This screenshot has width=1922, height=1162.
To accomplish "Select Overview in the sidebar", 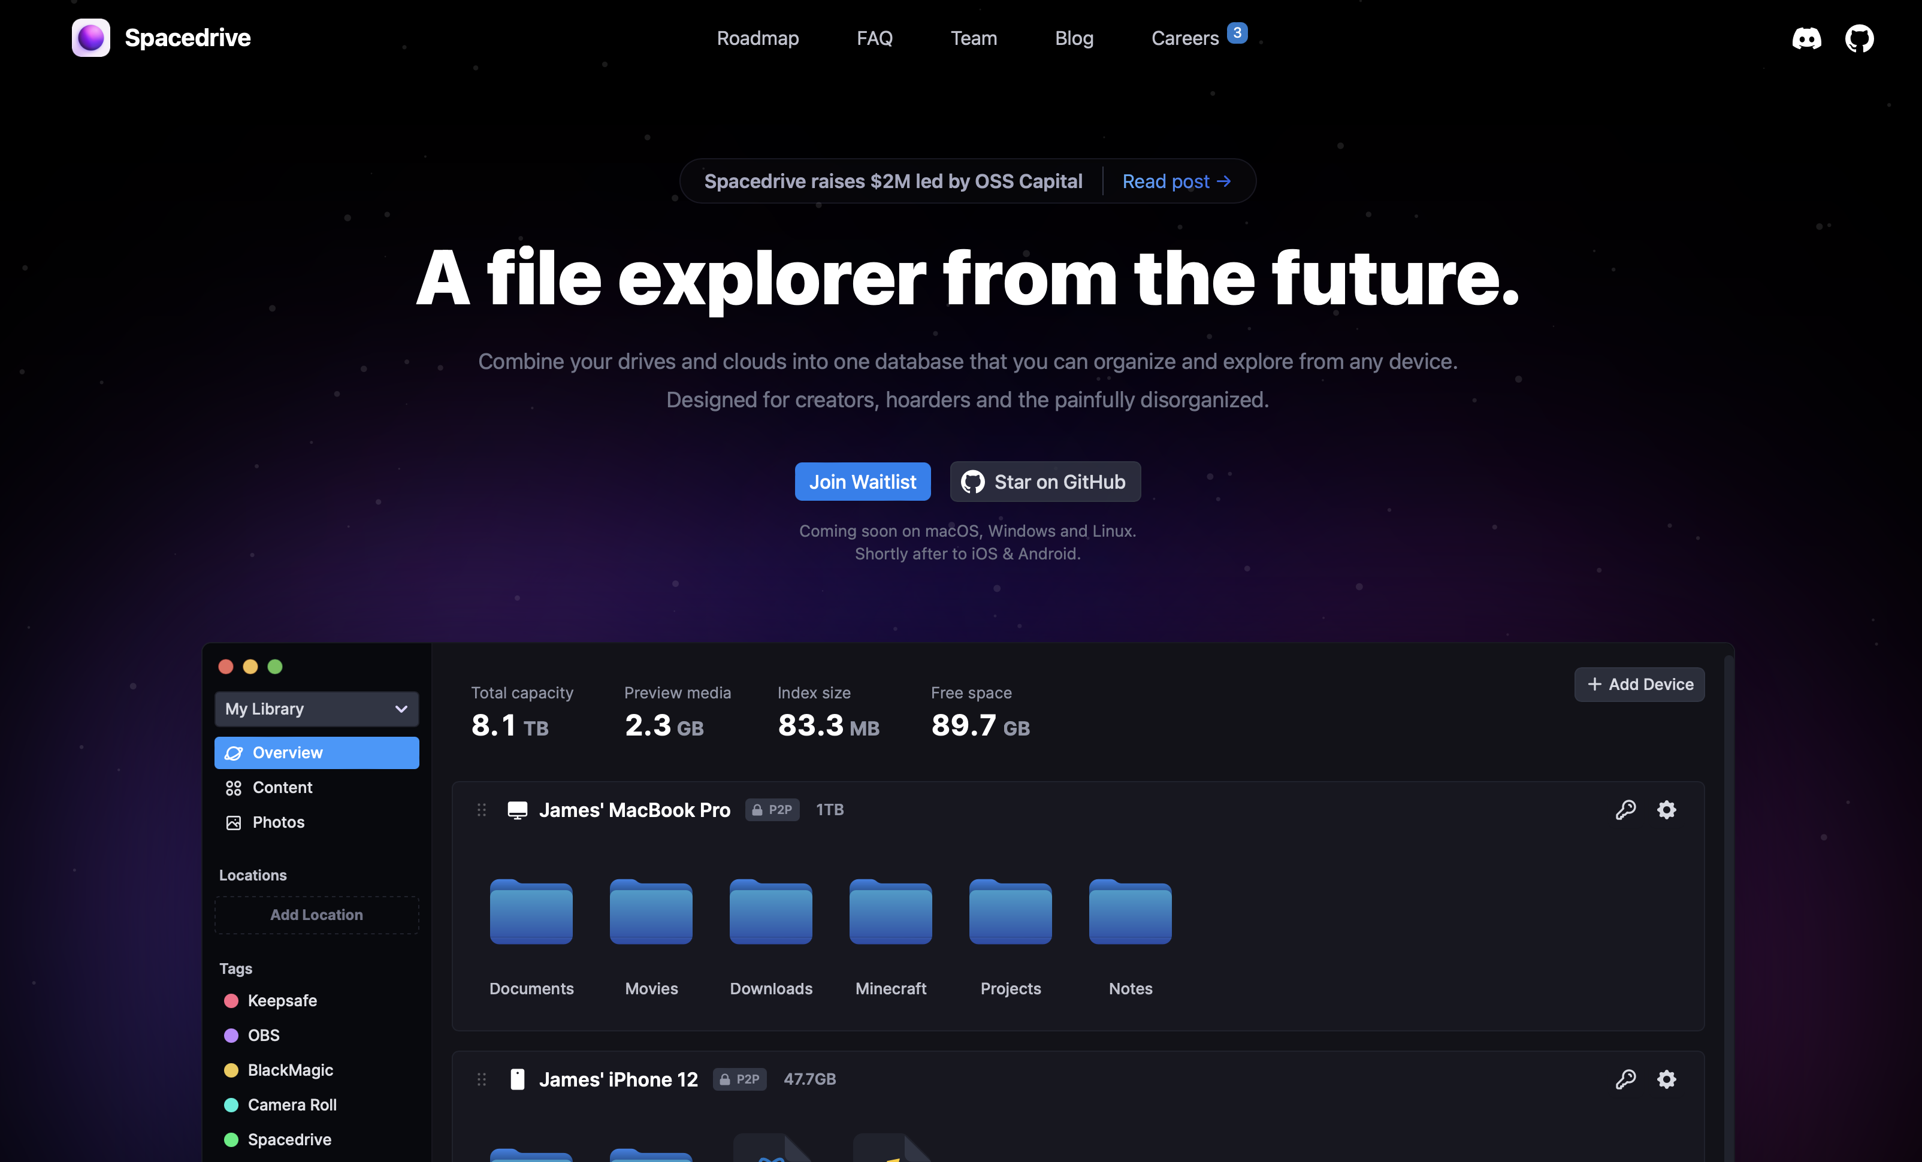I will tap(317, 752).
